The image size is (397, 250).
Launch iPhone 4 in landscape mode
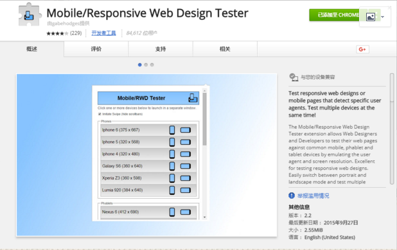point(186,154)
